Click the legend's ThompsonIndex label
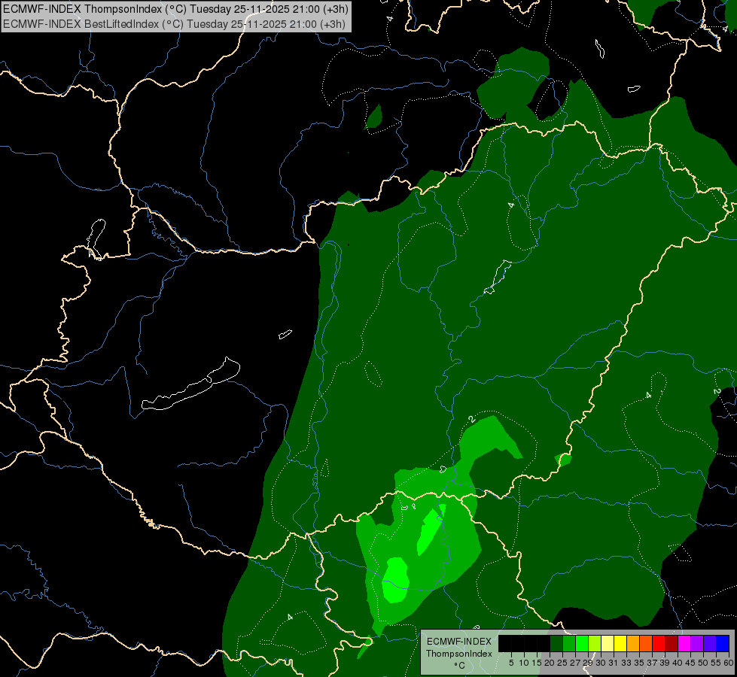The image size is (737, 677). pyautogui.click(x=458, y=654)
